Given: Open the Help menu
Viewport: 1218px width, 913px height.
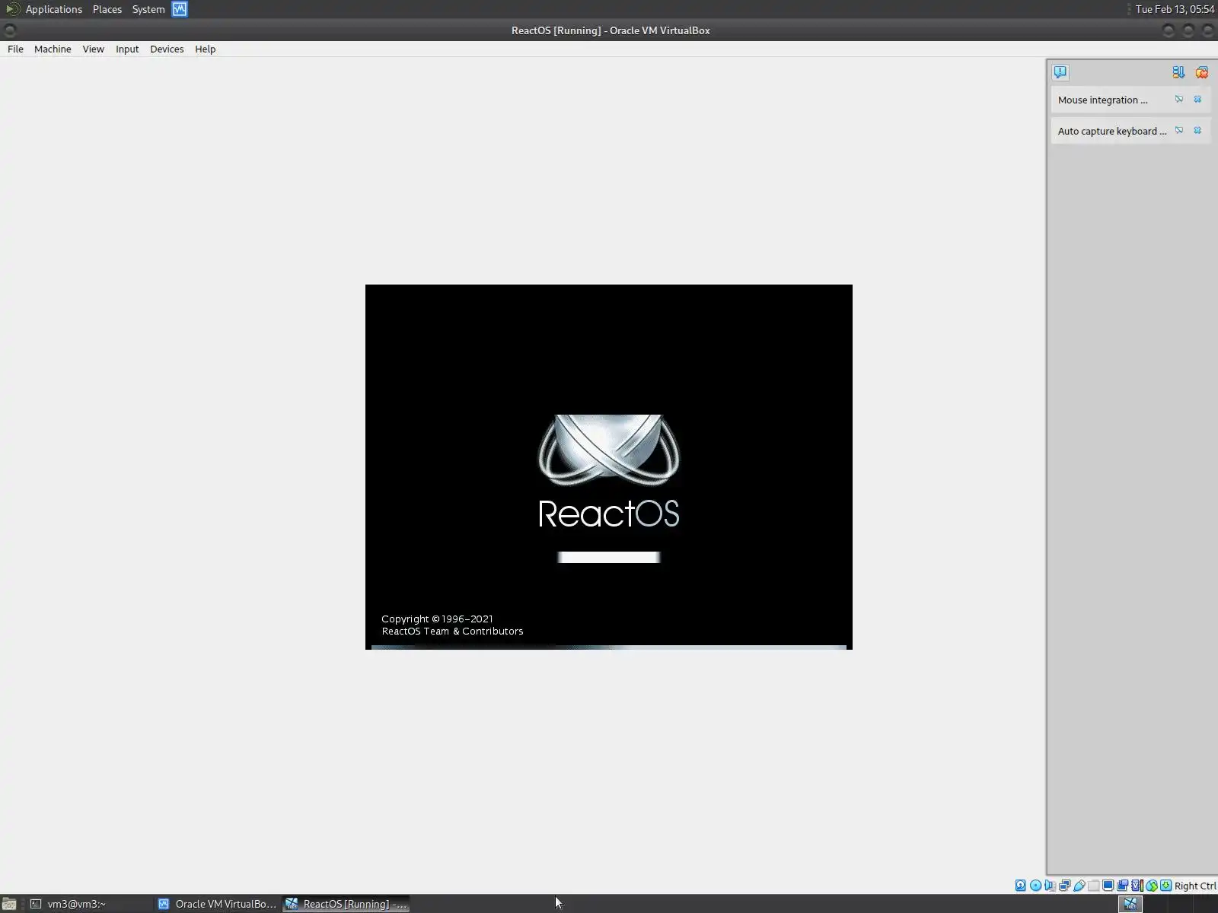Looking at the screenshot, I should (x=205, y=49).
